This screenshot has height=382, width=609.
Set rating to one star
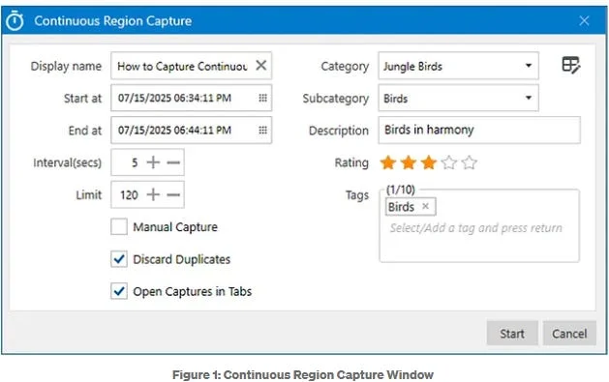click(x=388, y=162)
